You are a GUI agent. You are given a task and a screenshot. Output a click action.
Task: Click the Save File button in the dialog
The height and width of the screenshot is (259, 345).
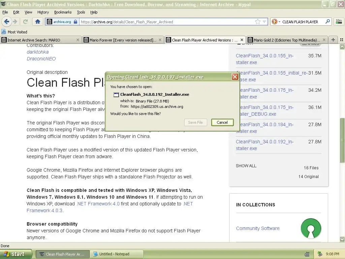(x=195, y=122)
